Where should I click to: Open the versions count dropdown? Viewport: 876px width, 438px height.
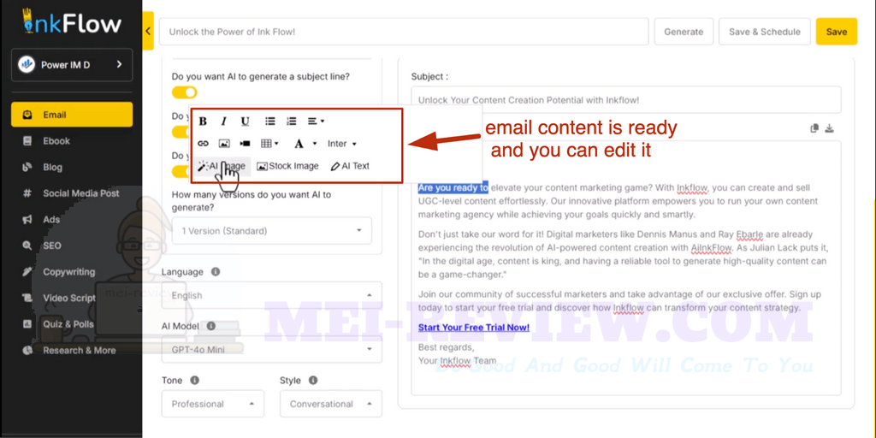(x=271, y=231)
